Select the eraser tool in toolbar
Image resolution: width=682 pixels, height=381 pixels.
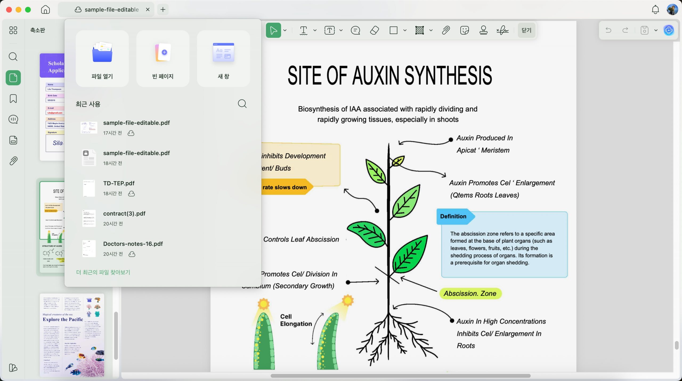[x=374, y=30]
